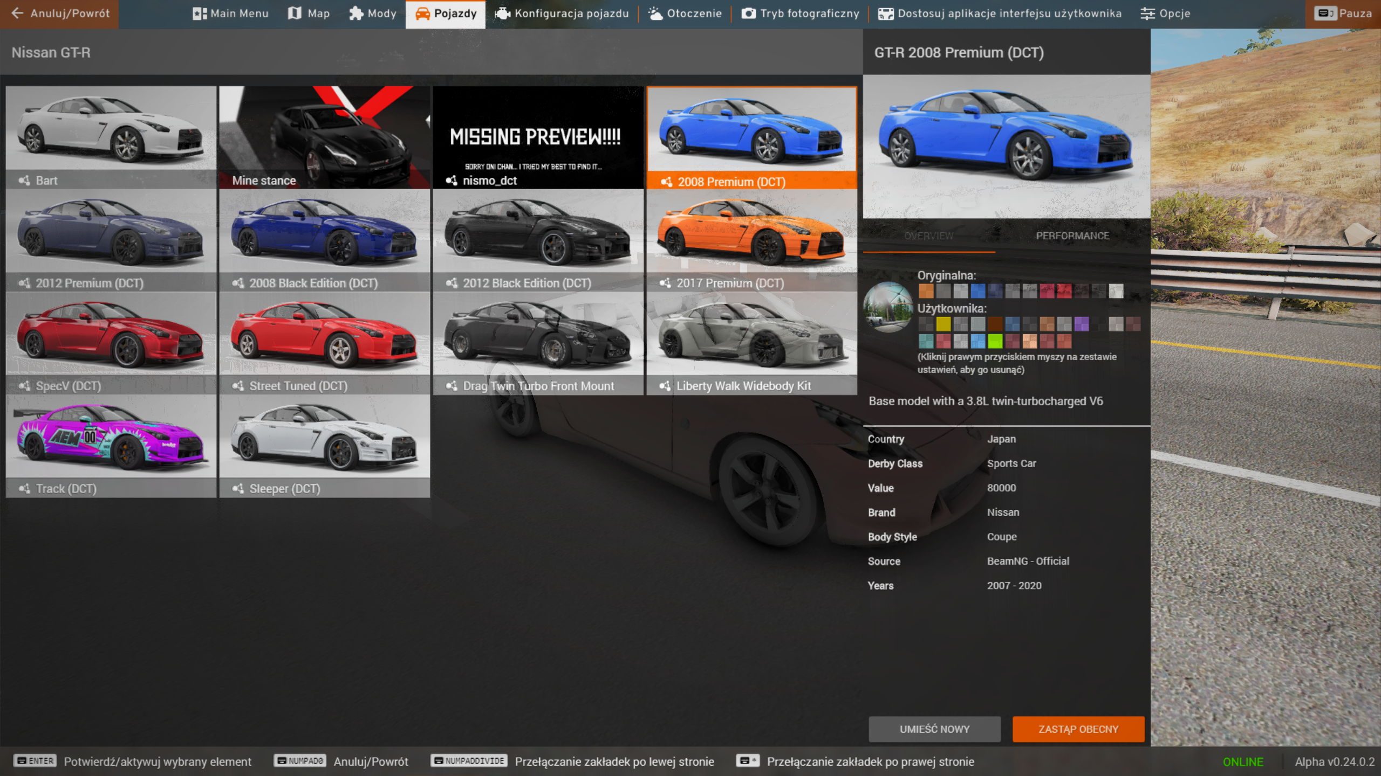Open the Otoczenie tab

pos(685,14)
